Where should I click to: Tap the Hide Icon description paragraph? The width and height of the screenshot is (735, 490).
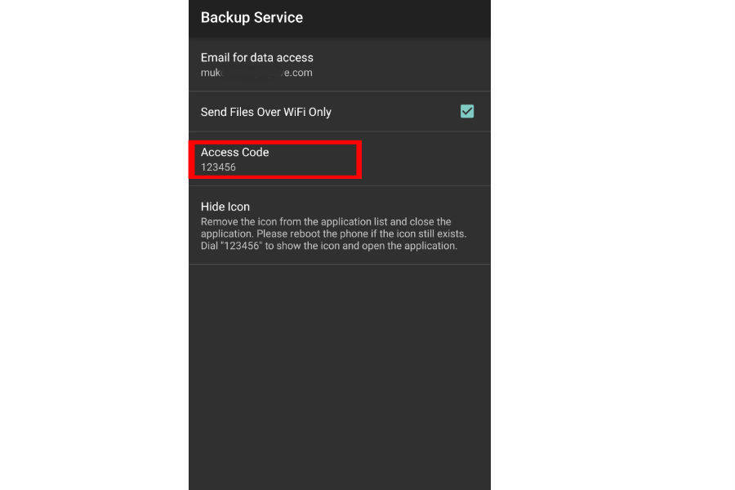(x=334, y=234)
